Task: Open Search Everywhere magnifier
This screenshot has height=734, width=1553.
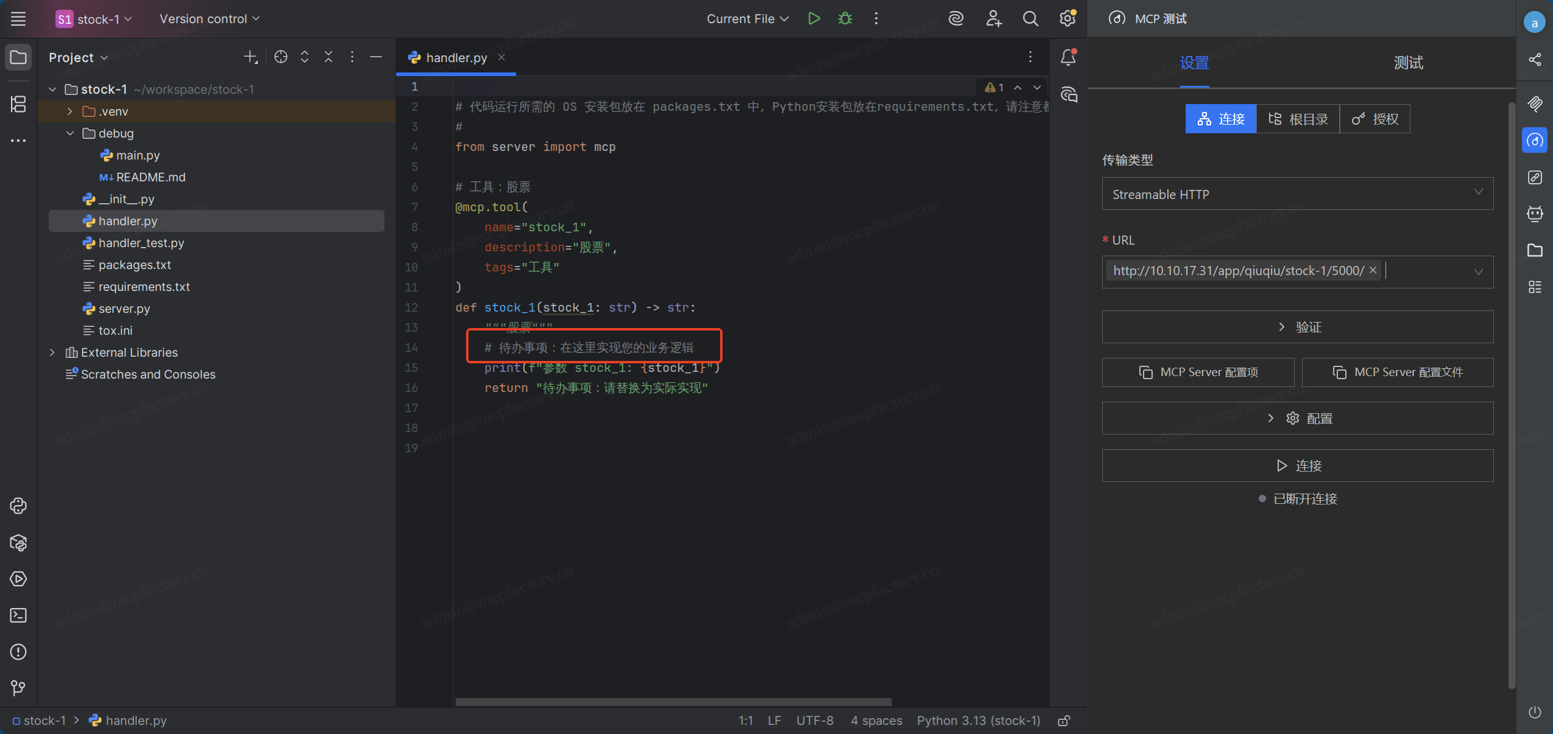Action: click(1030, 19)
